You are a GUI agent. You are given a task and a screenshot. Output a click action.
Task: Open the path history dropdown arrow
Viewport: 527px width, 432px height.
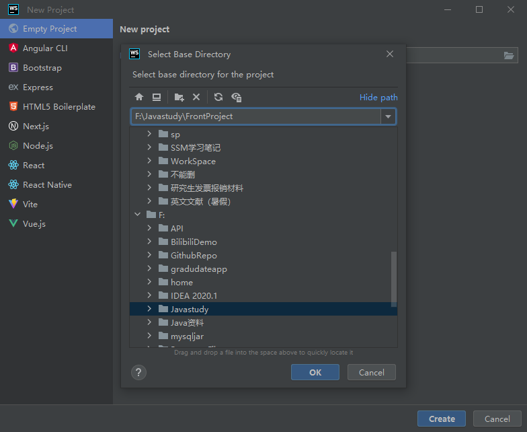click(x=389, y=116)
